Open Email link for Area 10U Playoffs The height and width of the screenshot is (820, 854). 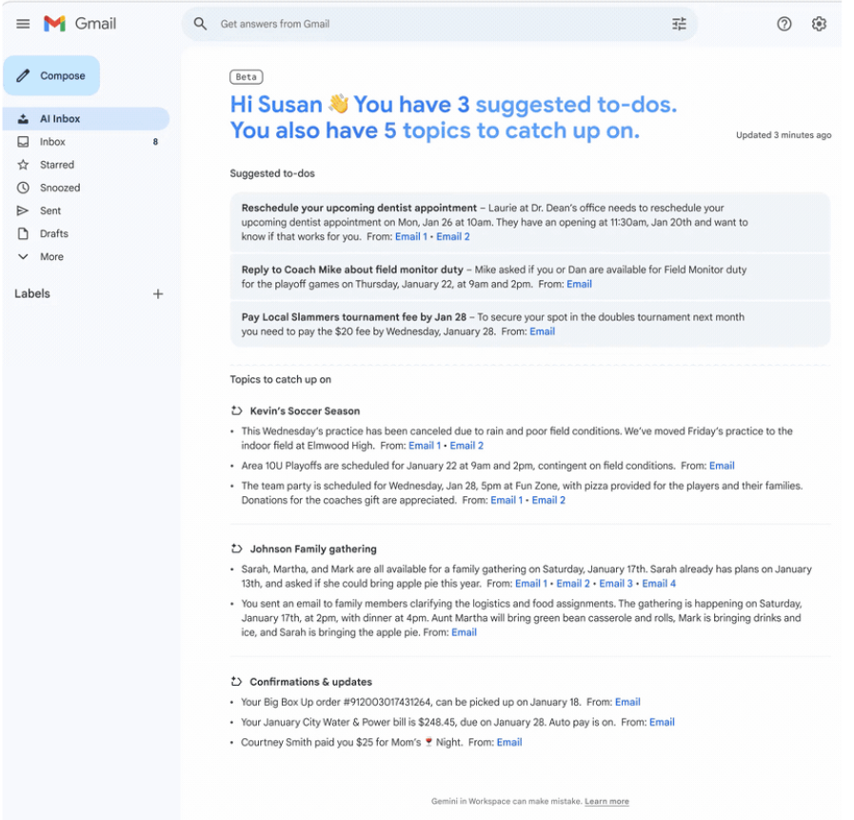pos(722,466)
